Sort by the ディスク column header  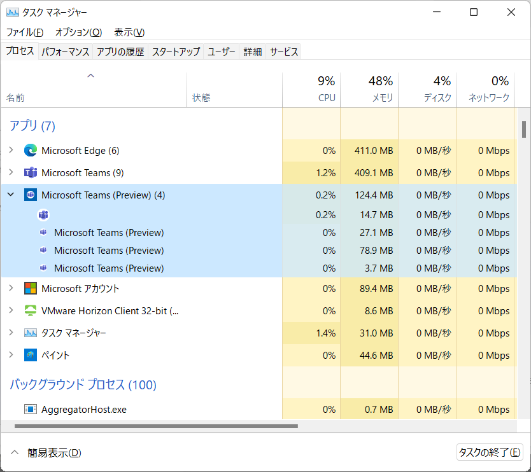pos(427,90)
